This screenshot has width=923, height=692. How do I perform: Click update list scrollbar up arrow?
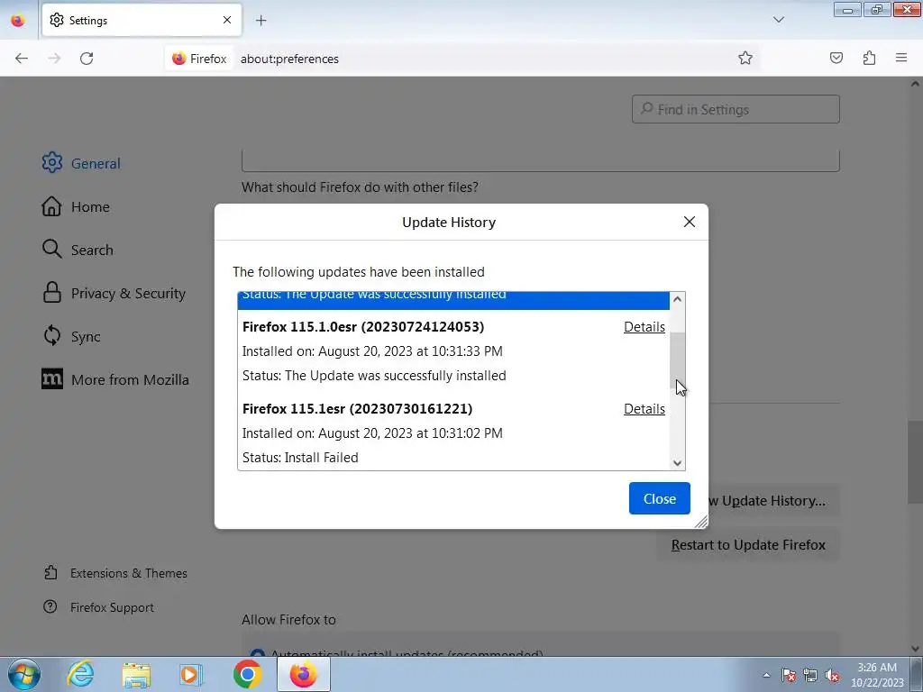678,299
